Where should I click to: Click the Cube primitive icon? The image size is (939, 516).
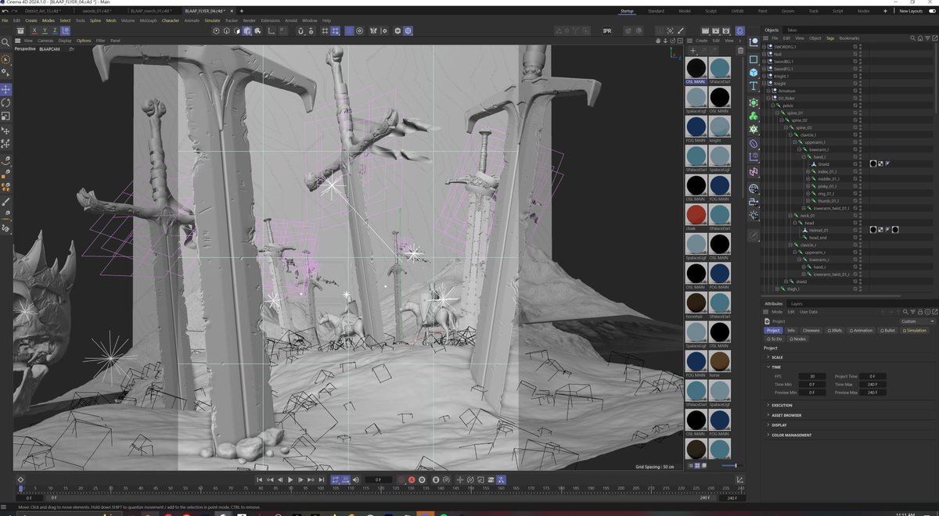tap(754, 71)
